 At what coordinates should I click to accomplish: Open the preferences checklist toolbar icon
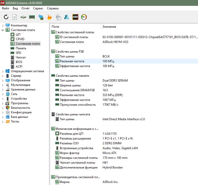tap(58, 17)
